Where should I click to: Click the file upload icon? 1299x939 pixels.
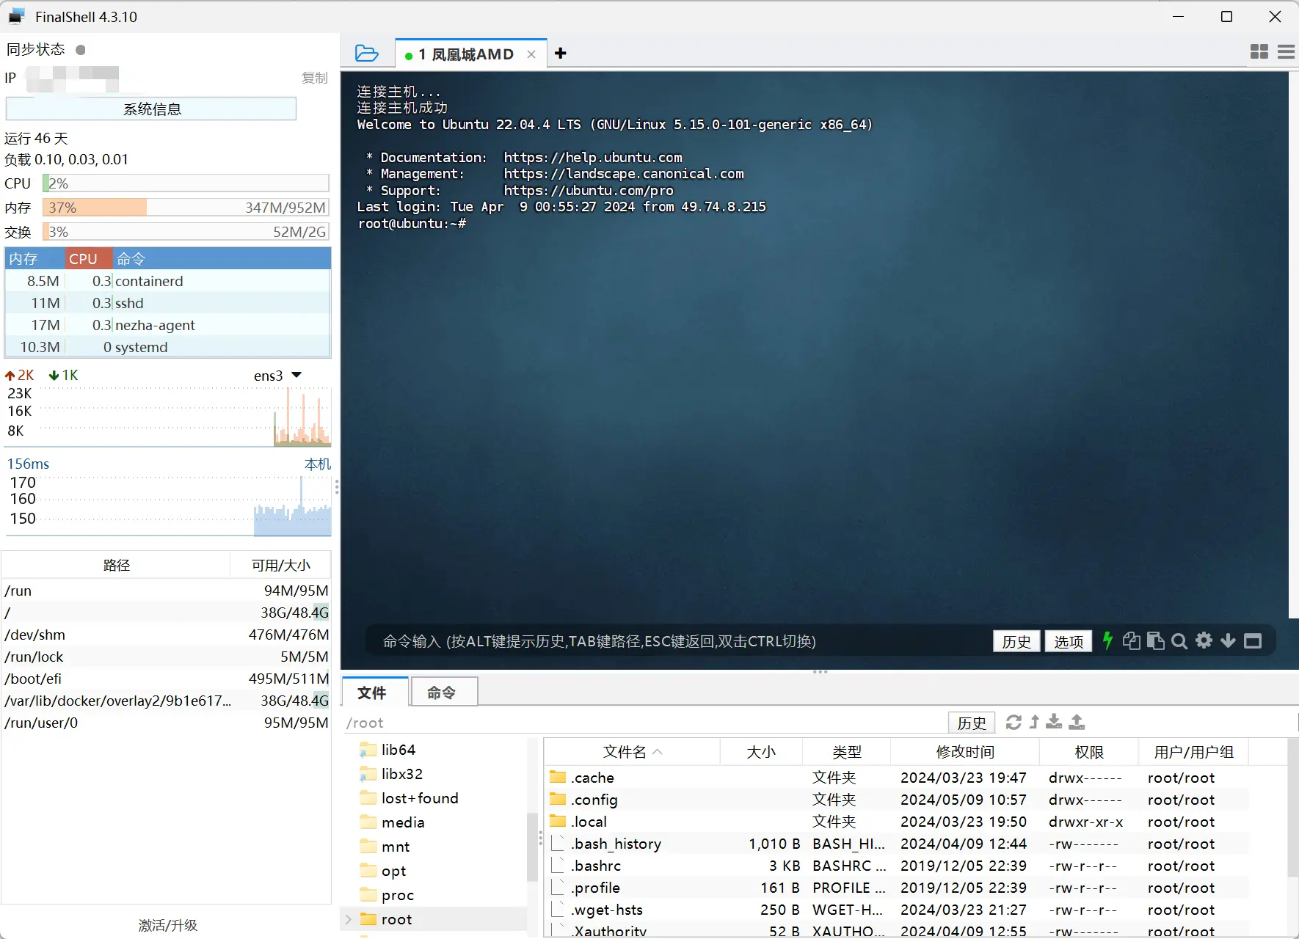coord(1077,722)
